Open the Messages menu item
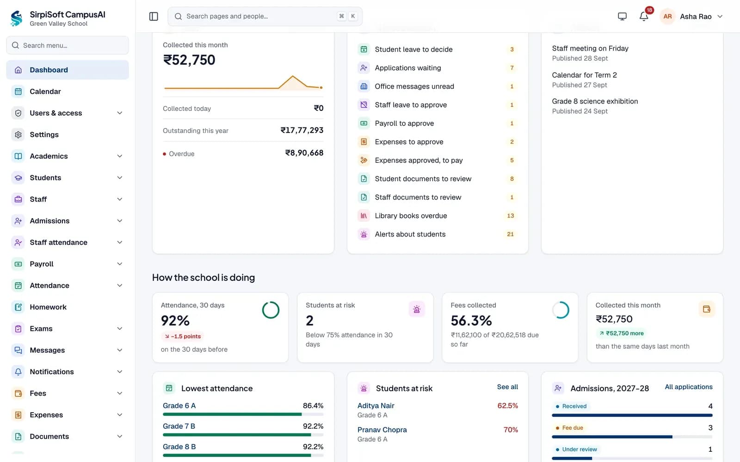Screen dimensions: 740x462 click(68, 350)
